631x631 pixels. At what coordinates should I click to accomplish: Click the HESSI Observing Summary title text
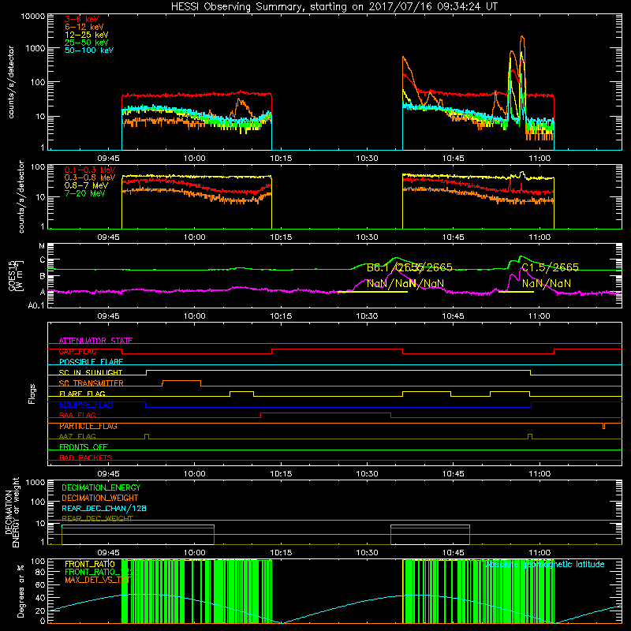pyautogui.click(x=334, y=7)
